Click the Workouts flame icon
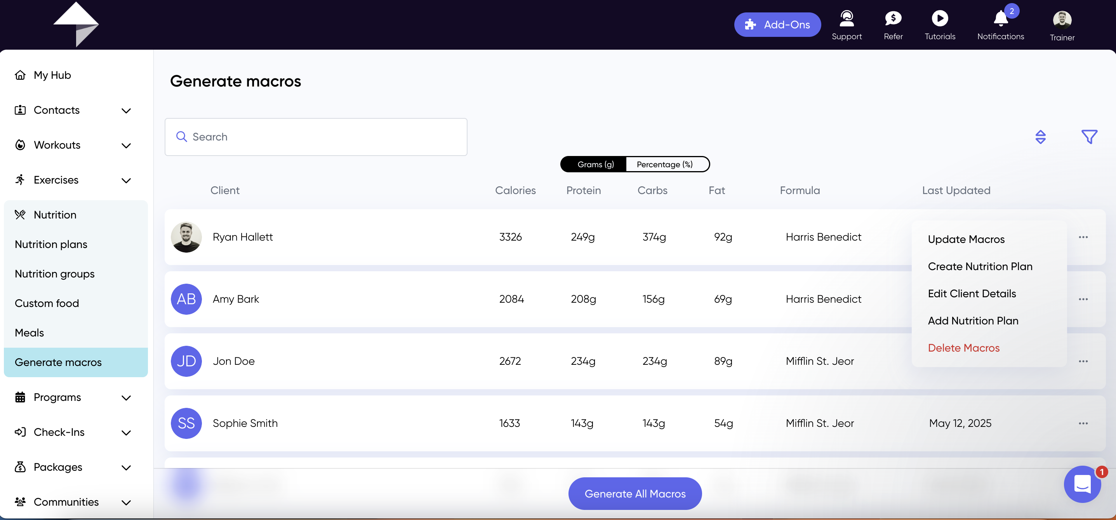The width and height of the screenshot is (1116, 520). [20, 145]
